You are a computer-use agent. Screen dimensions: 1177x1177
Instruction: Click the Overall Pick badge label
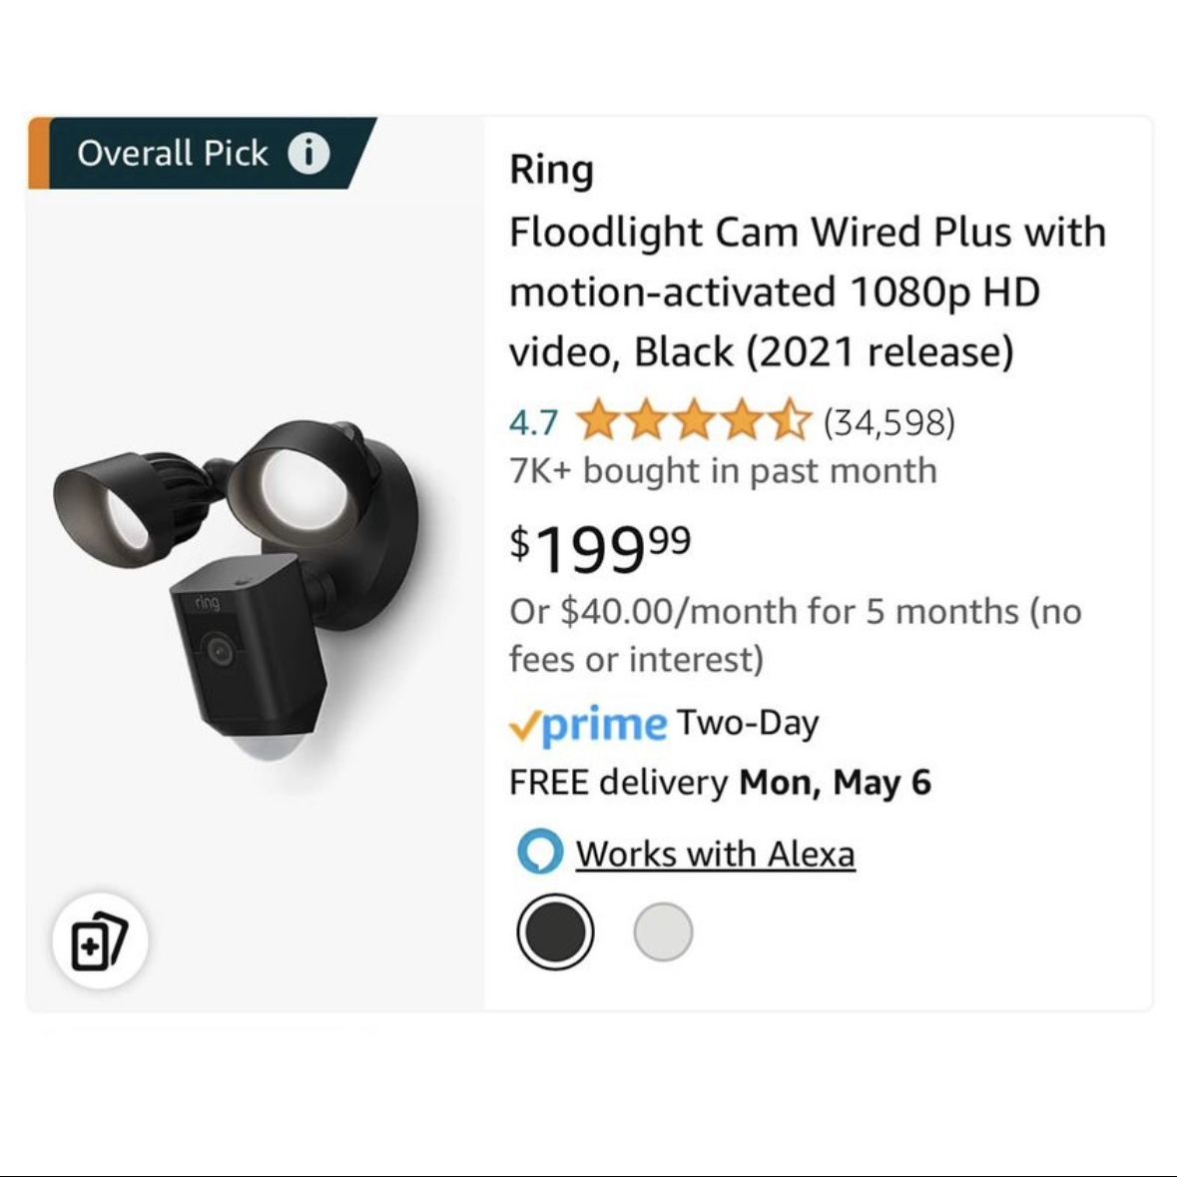pos(173,154)
